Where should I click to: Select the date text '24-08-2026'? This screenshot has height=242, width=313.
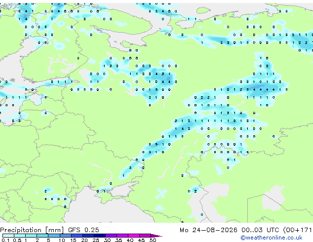click(215, 230)
